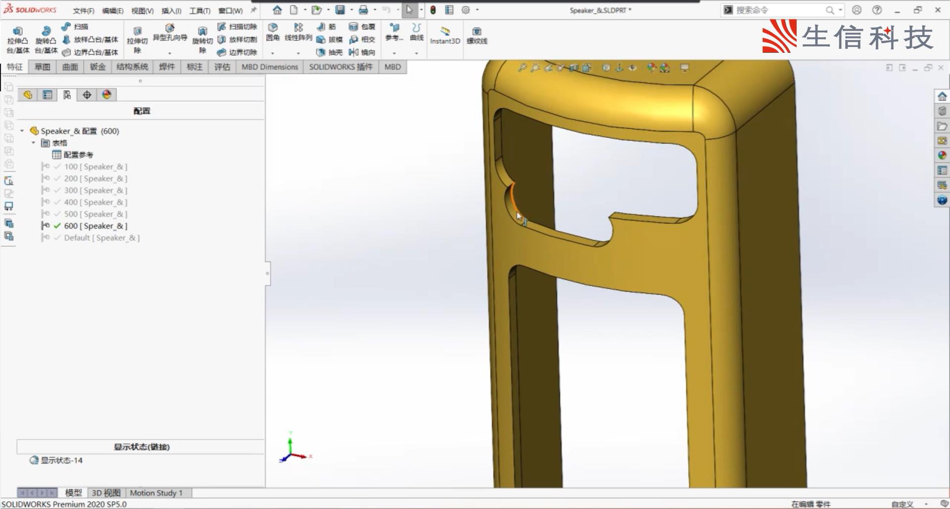950x509 pixels.
Task: Switch to the Motion Study 1 tab
Action: click(156, 493)
